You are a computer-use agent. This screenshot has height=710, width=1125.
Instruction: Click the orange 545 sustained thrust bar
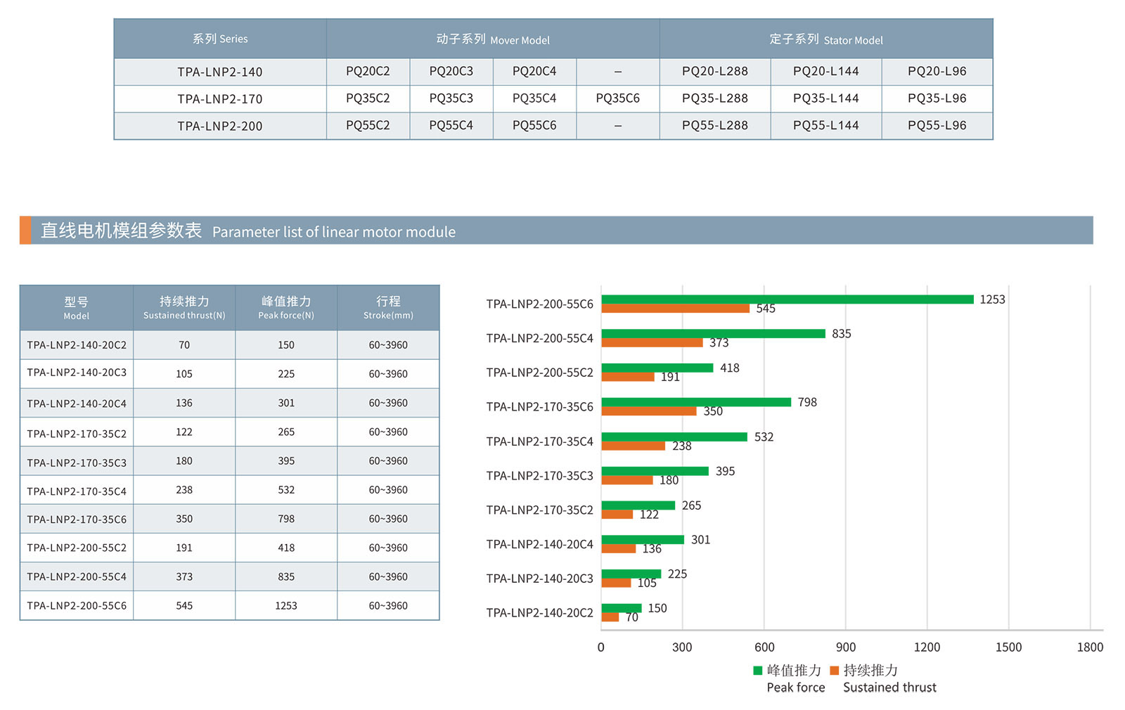(675, 309)
